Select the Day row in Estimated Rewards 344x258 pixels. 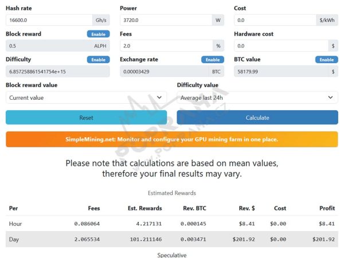172,239
